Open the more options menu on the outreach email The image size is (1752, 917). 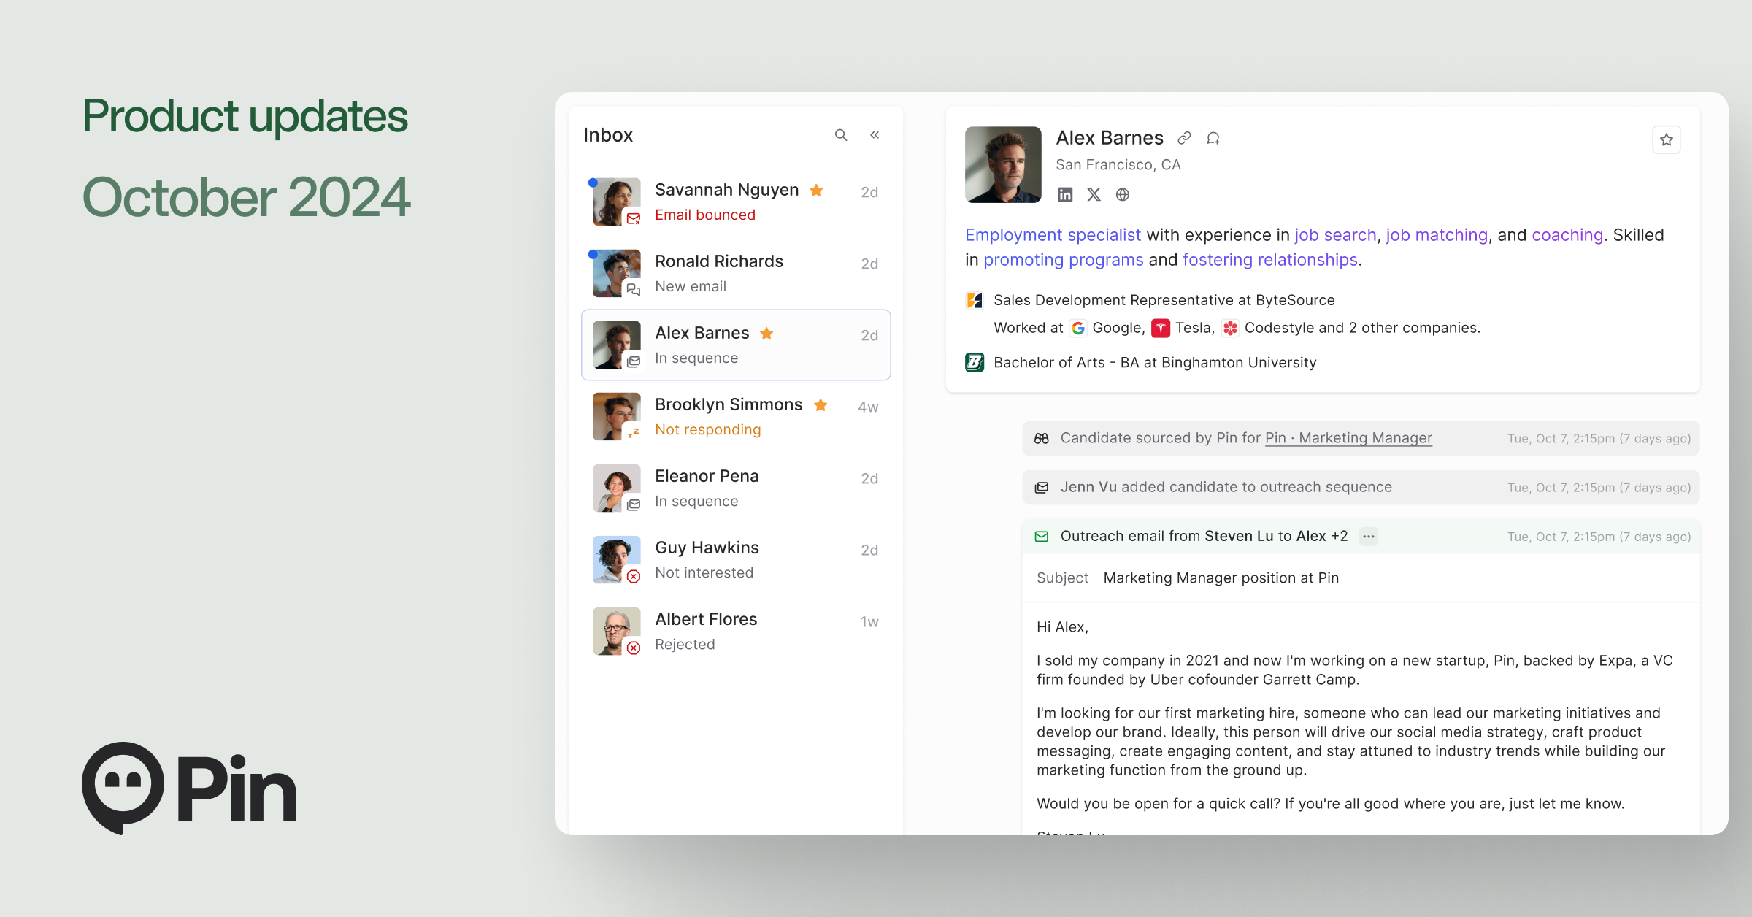coord(1368,536)
